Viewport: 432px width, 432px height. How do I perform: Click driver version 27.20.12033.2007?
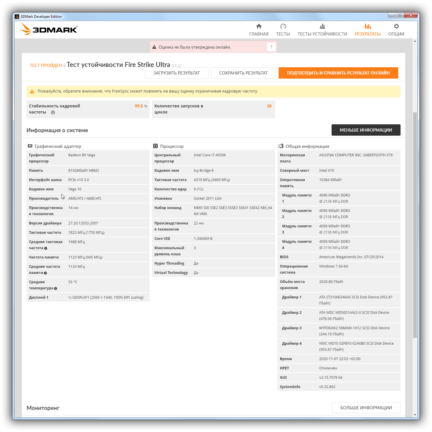[83, 223]
